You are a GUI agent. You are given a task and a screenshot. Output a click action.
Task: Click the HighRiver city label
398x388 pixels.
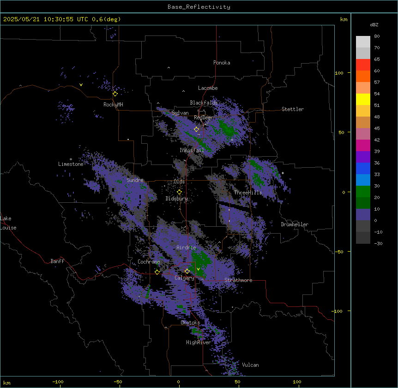pyautogui.click(x=199, y=342)
